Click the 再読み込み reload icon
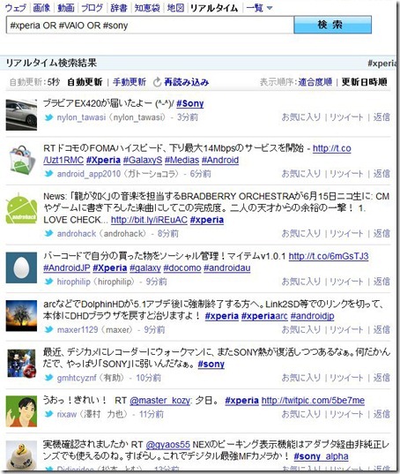The height and width of the screenshot is (474, 400). pos(157,82)
